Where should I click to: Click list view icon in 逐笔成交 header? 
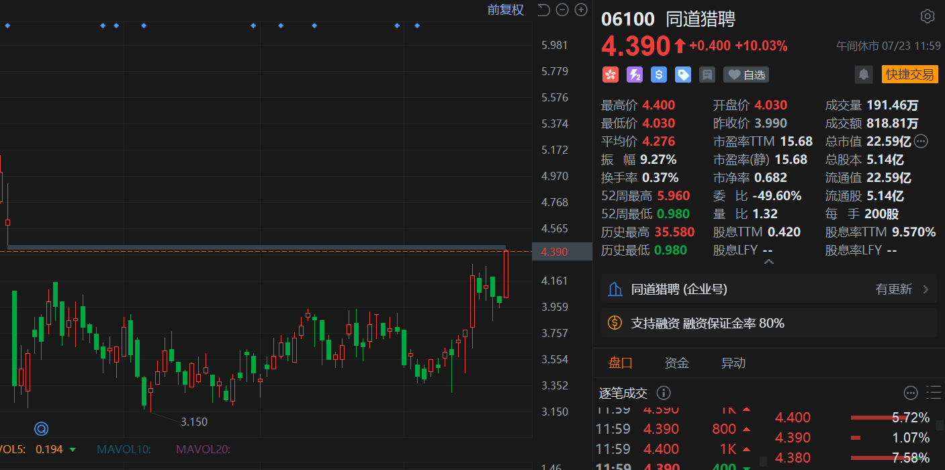(933, 393)
